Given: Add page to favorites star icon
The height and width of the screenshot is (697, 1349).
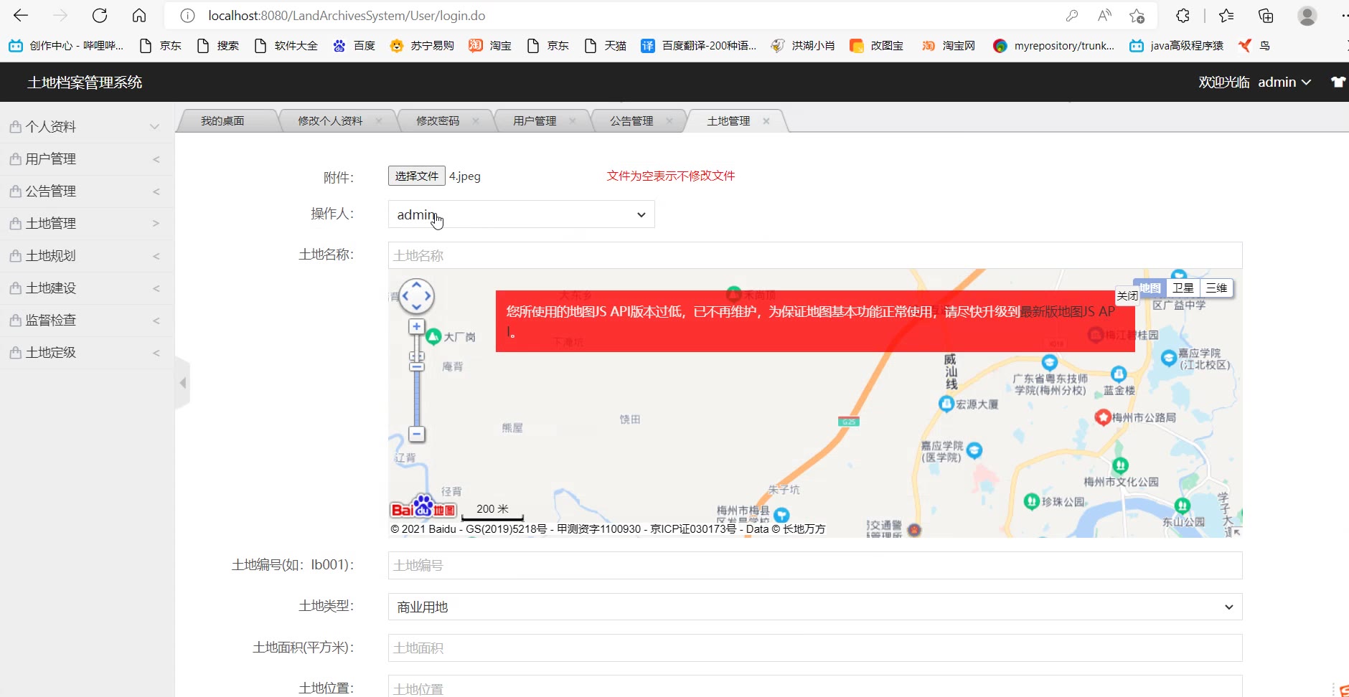Looking at the screenshot, I should tap(1137, 16).
